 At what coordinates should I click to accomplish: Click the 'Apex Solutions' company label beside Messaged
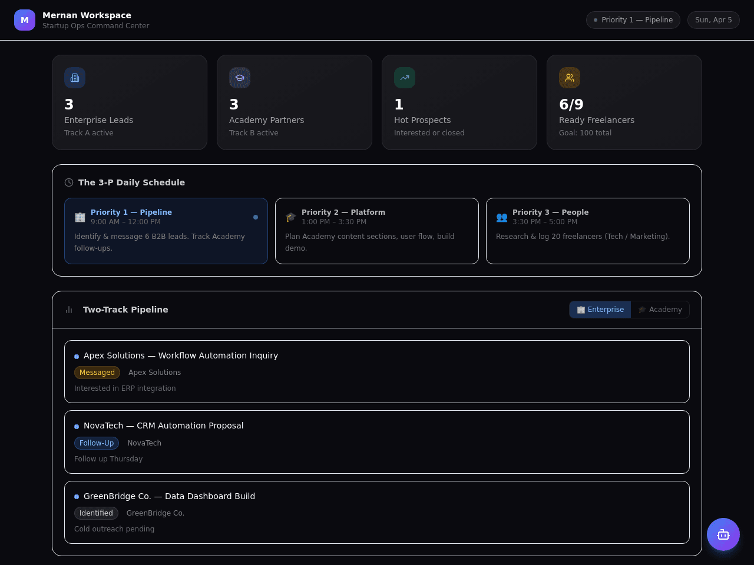coord(155,373)
